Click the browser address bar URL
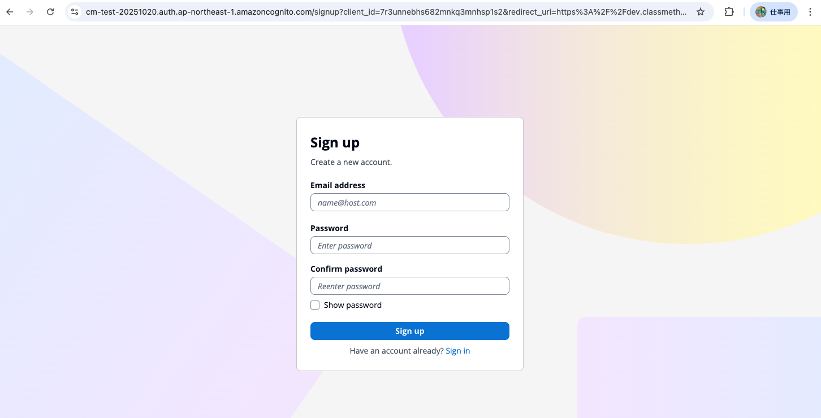Image resolution: width=821 pixels, height=418 pixels. click(384, 12)
